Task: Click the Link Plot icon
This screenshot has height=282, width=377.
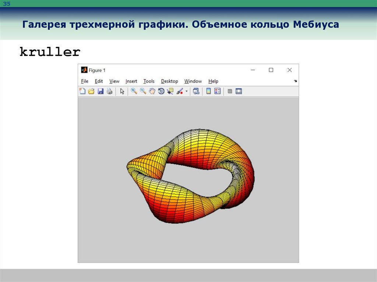Action: [x=196, y=91]
